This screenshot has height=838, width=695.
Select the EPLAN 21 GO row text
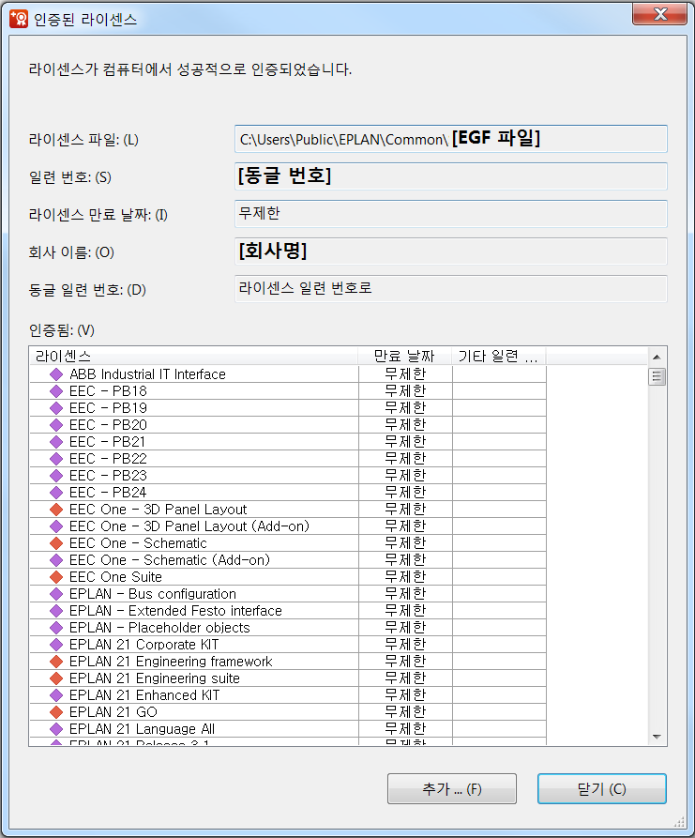pyautogui.click(x=113, y=712)
